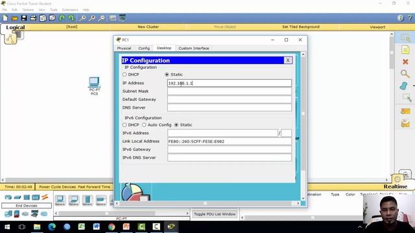Open Windows Start menu
The height and width of the screenshot is (233, 415).
(7, 227)
